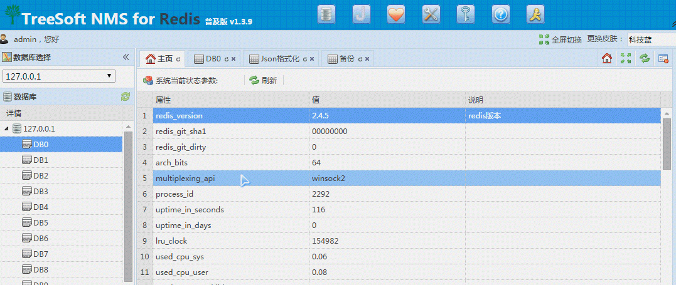Select DB8 in the database tree
Image resolution: width=676 pixels, height=285 pixels.
pos(61,270)
